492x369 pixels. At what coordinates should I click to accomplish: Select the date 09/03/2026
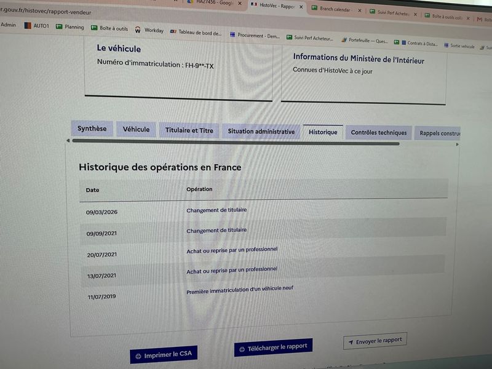[101, 212]
